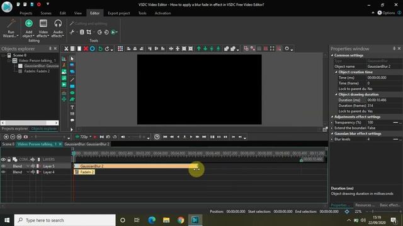The height and width of the screenshot is (226, 403).
Task: Select the arrow pointer tool
Action: (72, 58)
